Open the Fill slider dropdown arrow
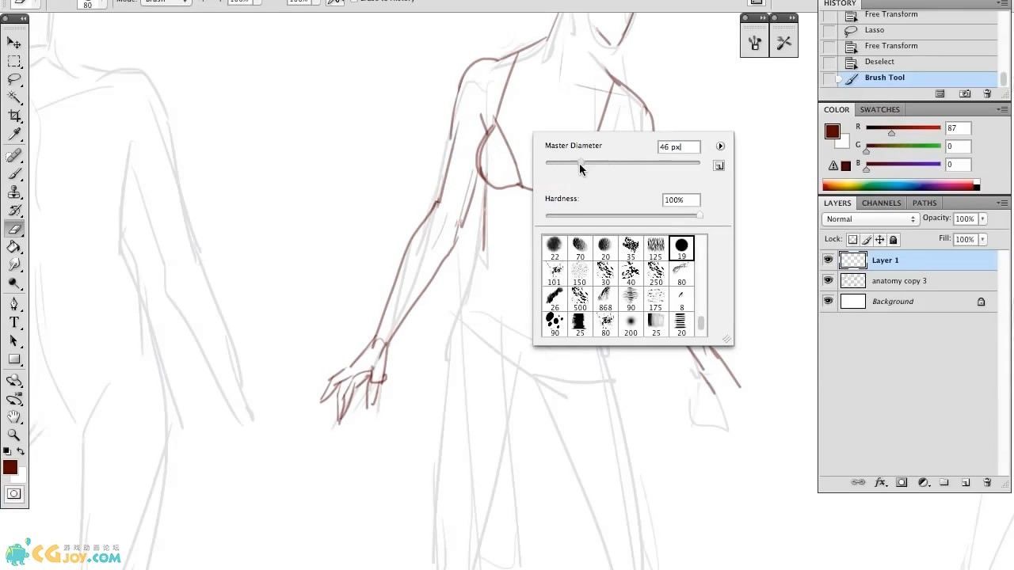 983,239
